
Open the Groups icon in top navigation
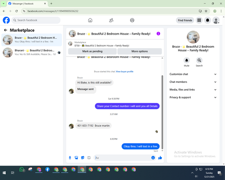coord(132,20)
